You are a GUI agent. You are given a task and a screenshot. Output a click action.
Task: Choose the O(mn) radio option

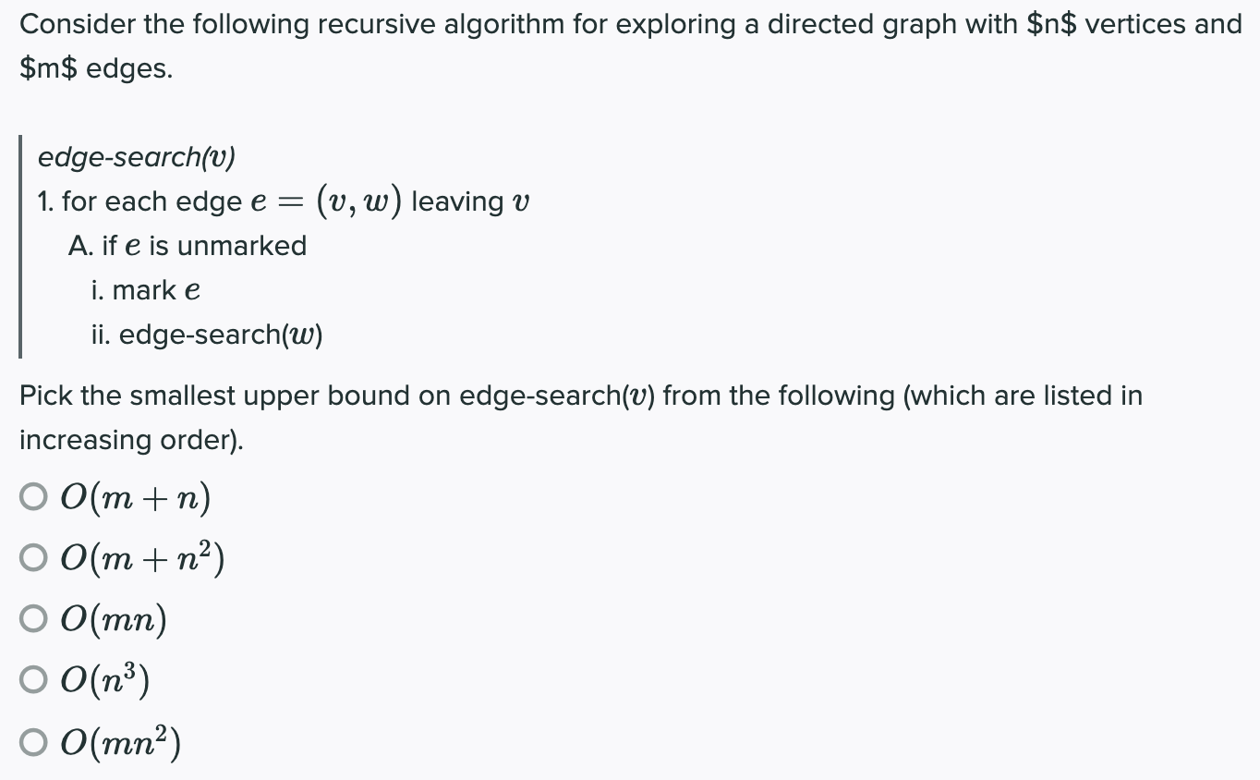(33, 619)
